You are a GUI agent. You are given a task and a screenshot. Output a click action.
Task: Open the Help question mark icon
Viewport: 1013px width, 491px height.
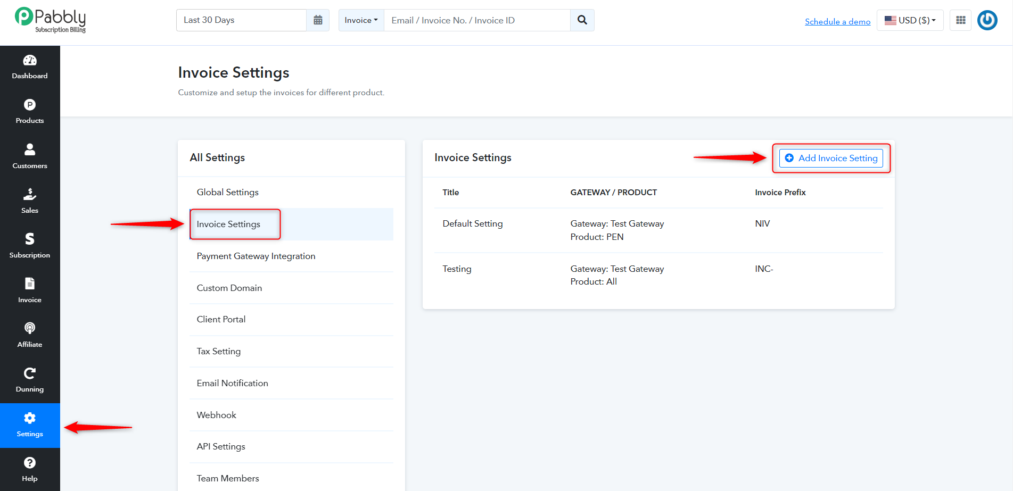click(x=30, y=463)
